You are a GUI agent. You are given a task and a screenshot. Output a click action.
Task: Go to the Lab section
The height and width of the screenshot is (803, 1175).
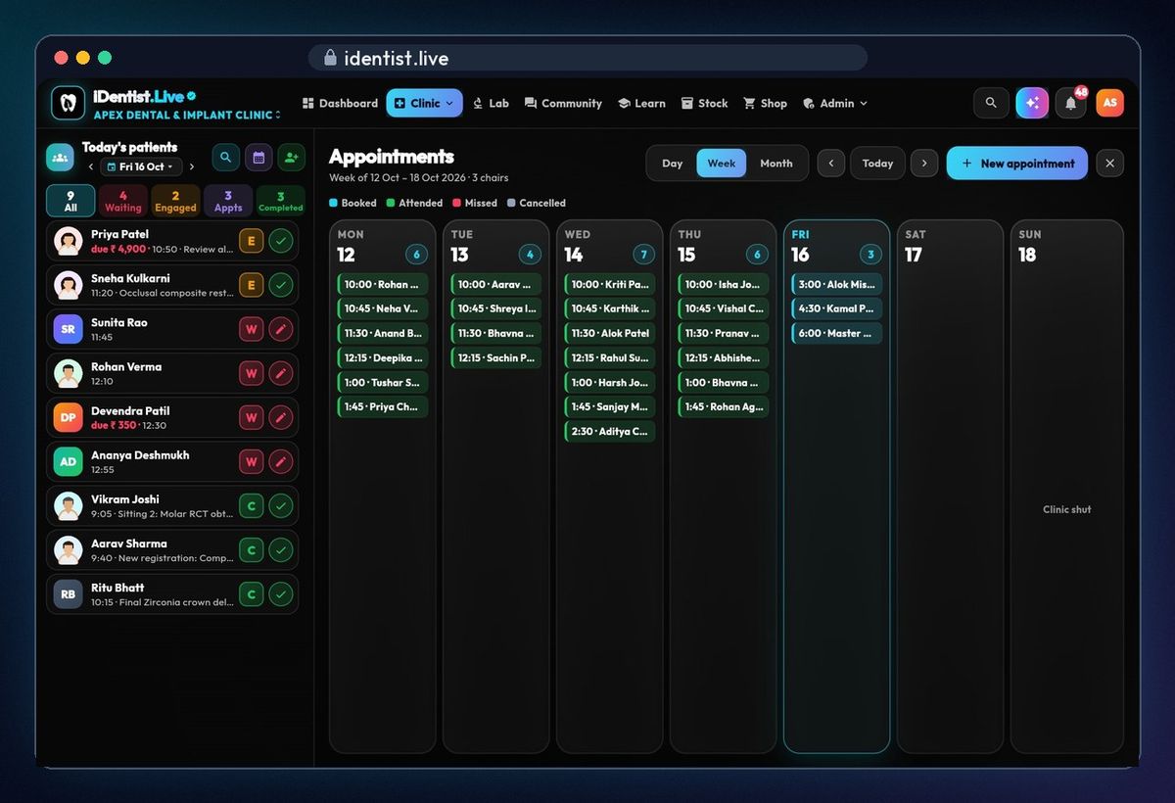[491, 103]
